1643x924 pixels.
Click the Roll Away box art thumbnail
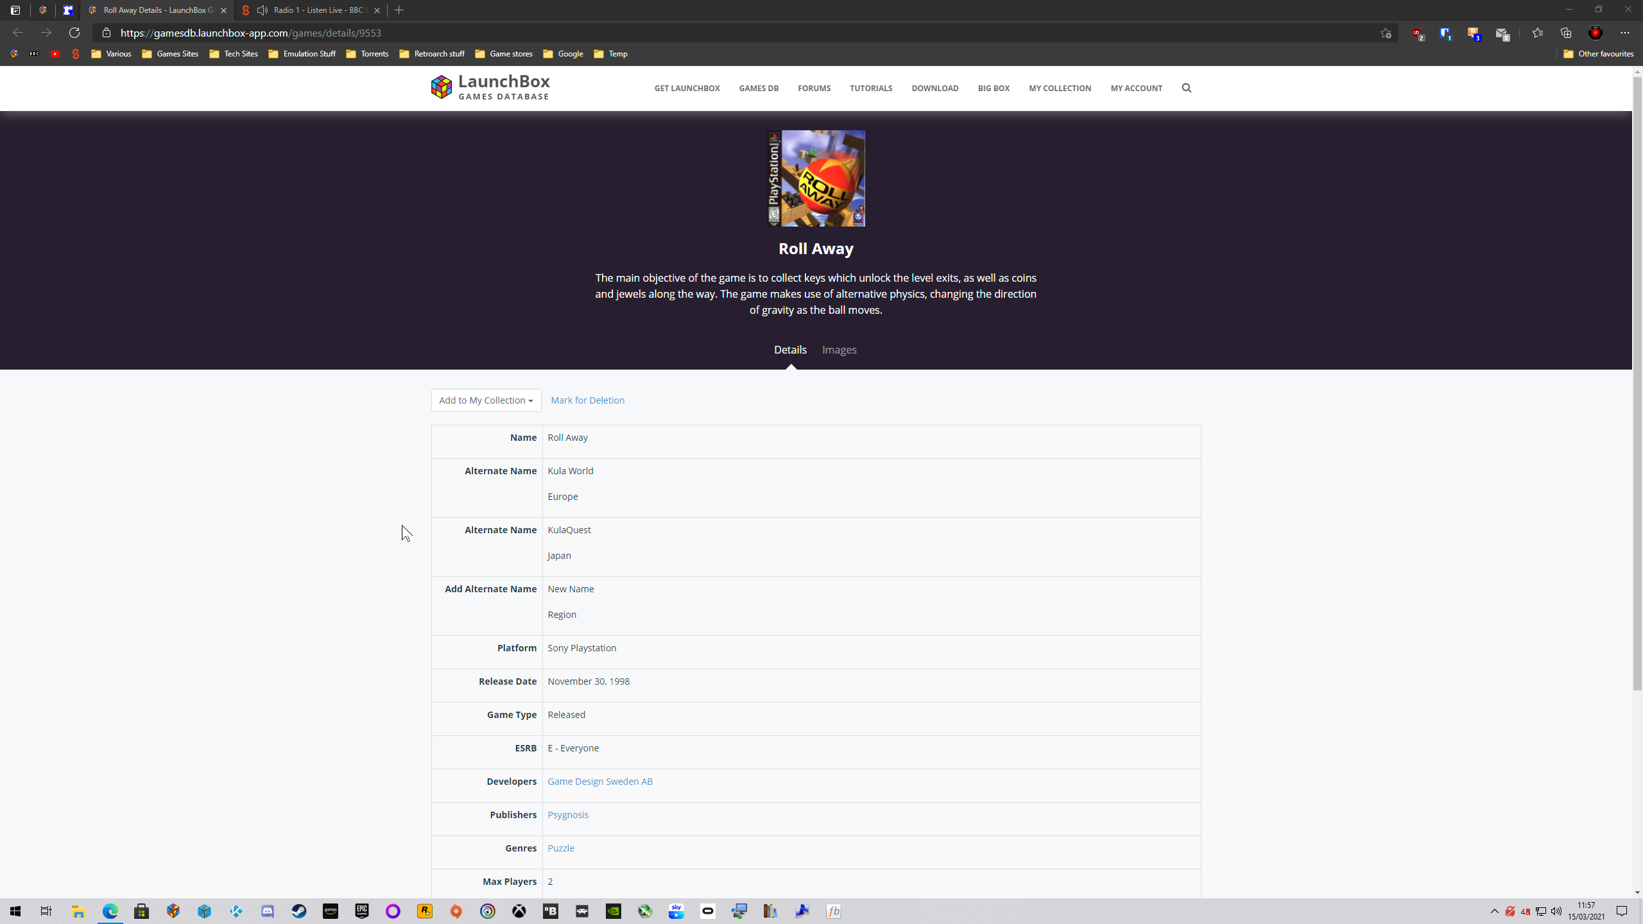point(816,178)
